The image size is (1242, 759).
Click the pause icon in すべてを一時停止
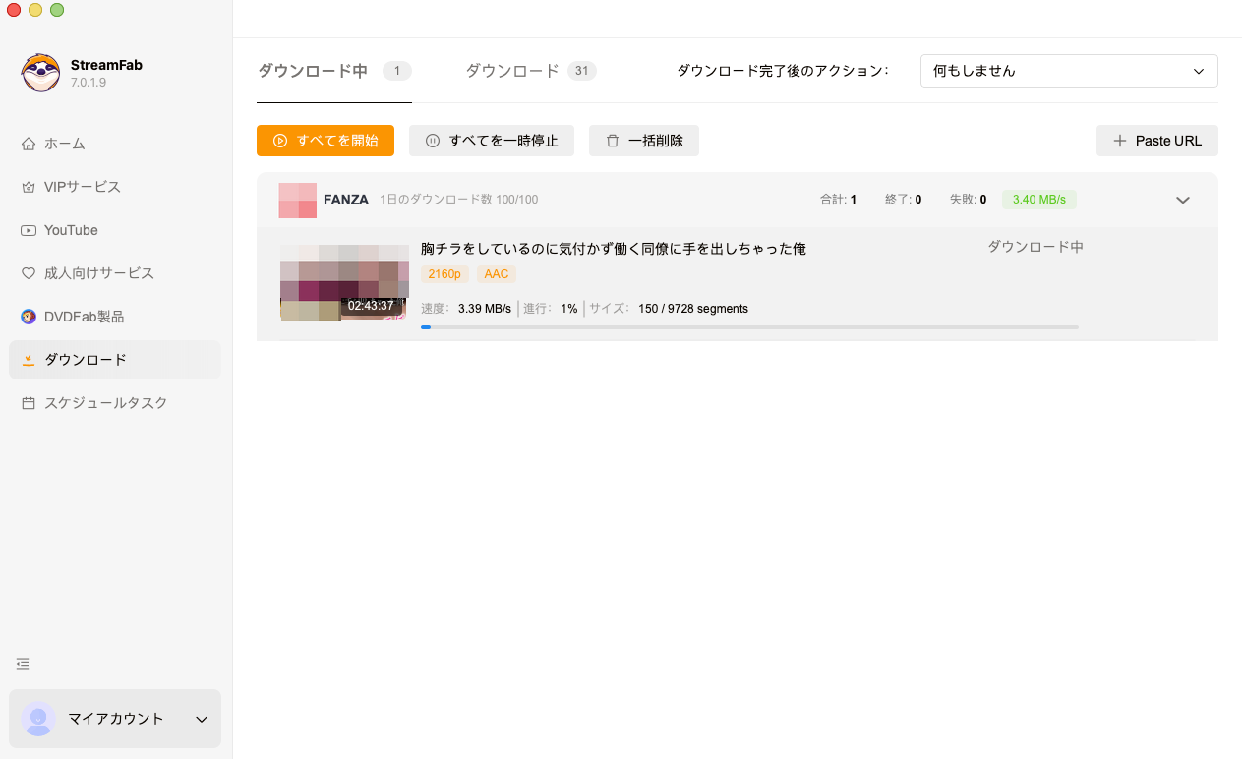[433, 141]
